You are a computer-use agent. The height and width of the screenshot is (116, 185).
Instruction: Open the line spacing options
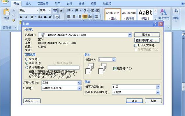pos(97,16)
